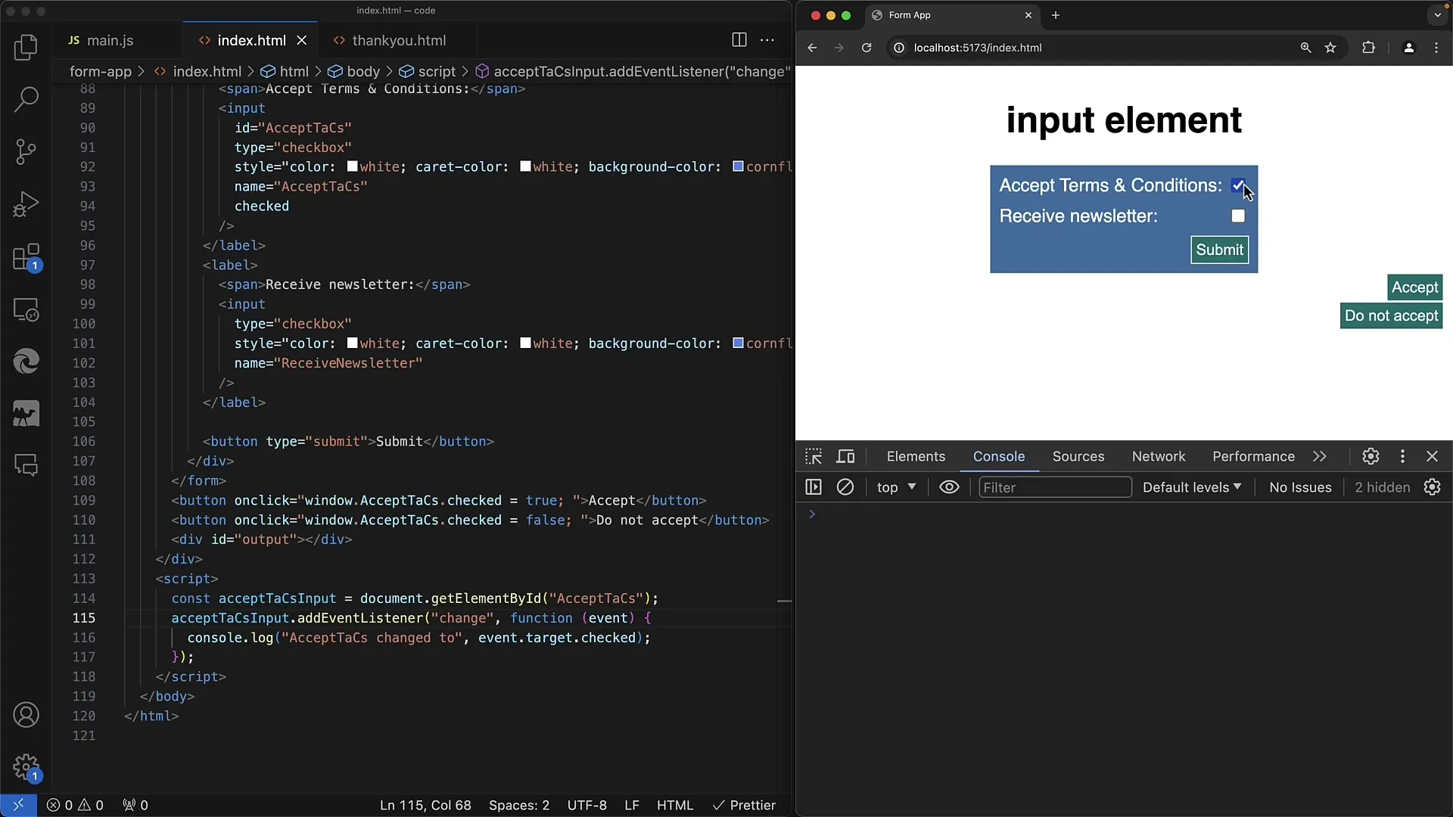Switch to the Elements tab in DevTools
1453x817 pixels.
pos(916,456)
